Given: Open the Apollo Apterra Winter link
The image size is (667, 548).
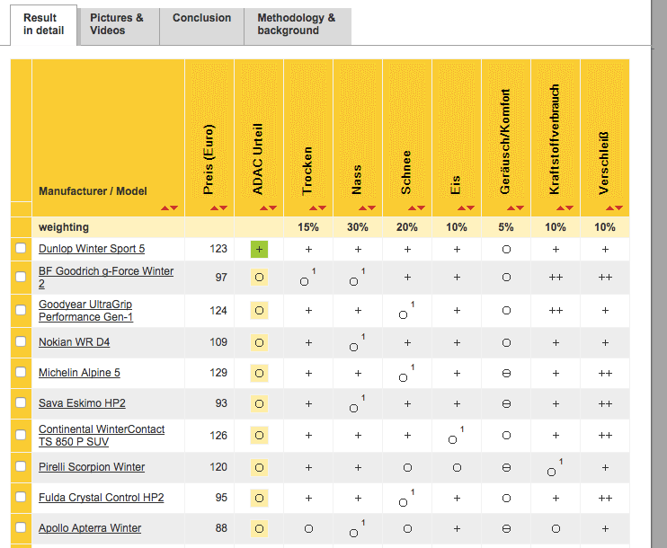Looking at the screenshot, I should pos(90,528).
